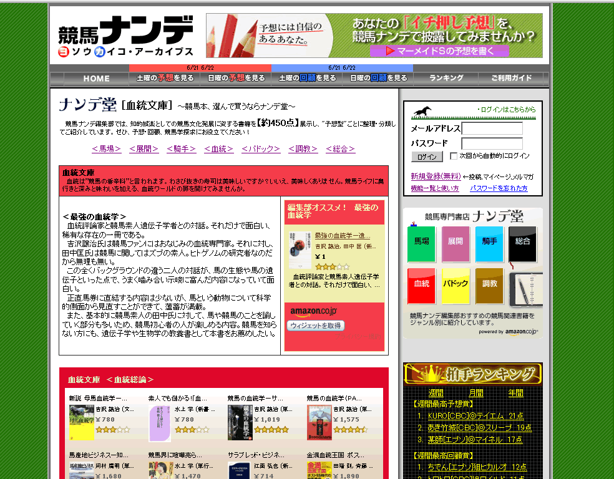Open 土曜の回顧を見る menu item

[x=308, y=78]
